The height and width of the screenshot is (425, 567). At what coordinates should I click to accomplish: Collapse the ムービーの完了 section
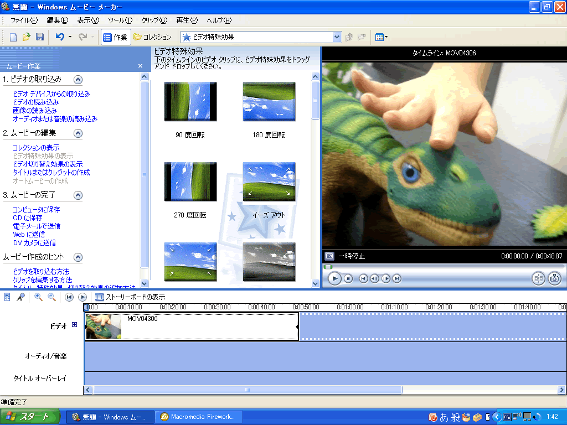click(x=78, y=195)
